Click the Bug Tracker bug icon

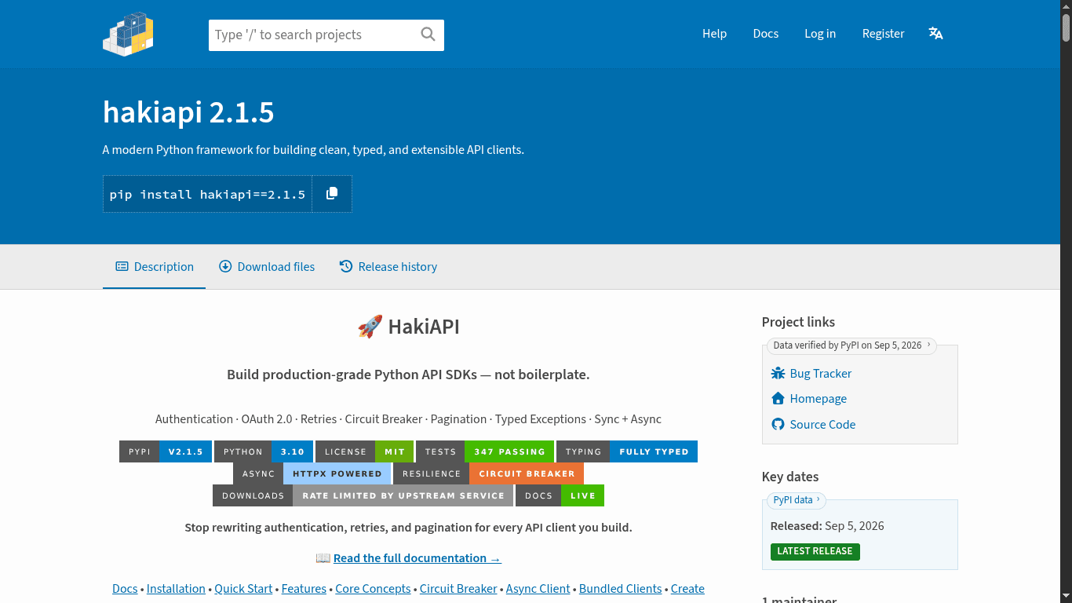[x=778, y=374]
